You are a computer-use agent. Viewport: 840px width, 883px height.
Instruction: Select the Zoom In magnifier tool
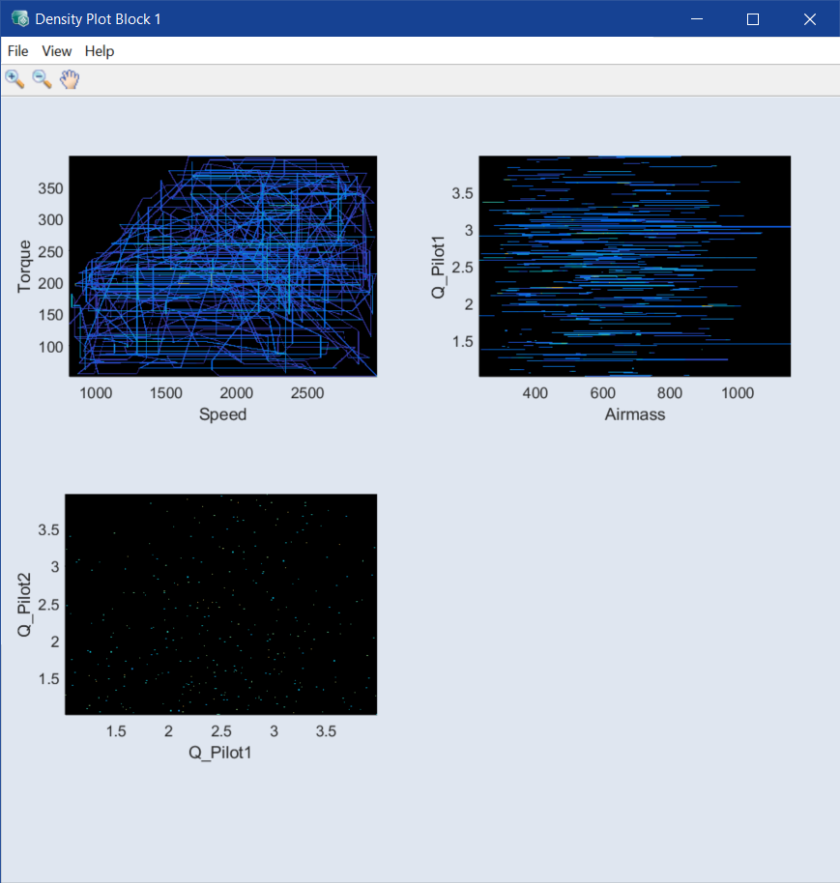[14, 79]
